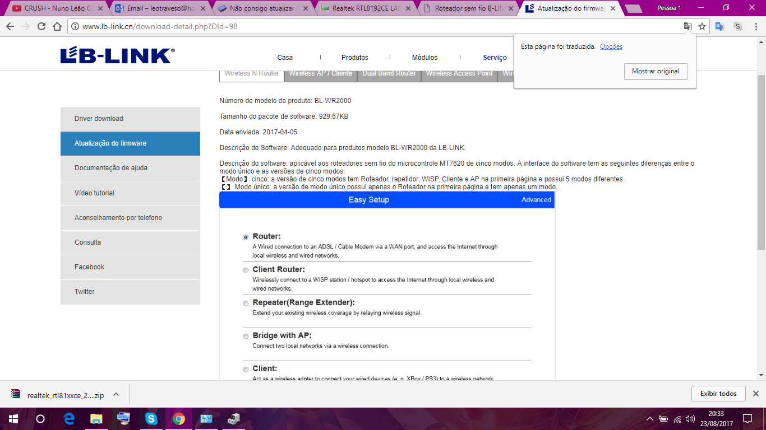Close the Realtek RTL8192CE tab

[x=408, y=8]
